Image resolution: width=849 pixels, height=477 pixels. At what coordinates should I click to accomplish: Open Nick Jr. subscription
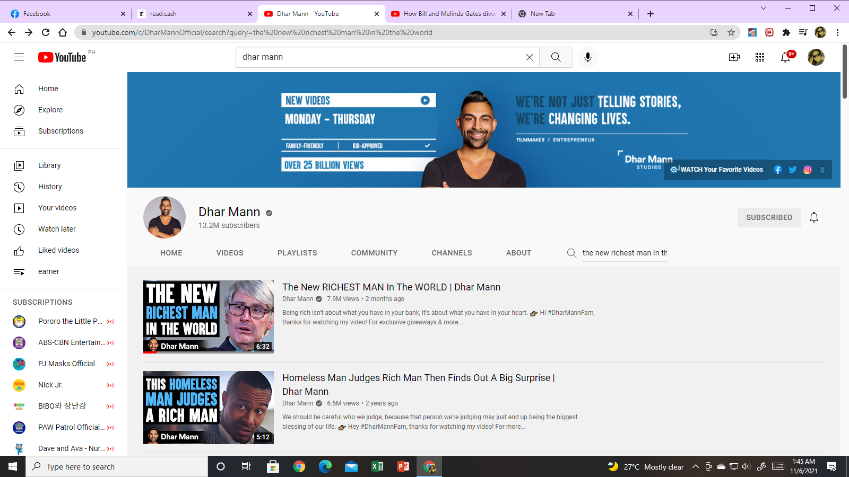click(x=64, y=385)
